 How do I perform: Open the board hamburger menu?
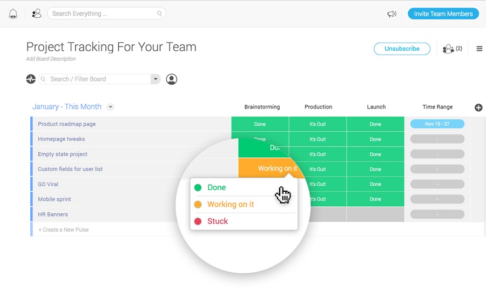point(479,49)
